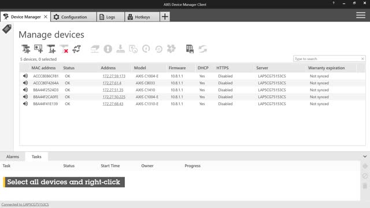The image size is (370, 208).
Task: Click the third add-device icon with plus
Action: 51,49
